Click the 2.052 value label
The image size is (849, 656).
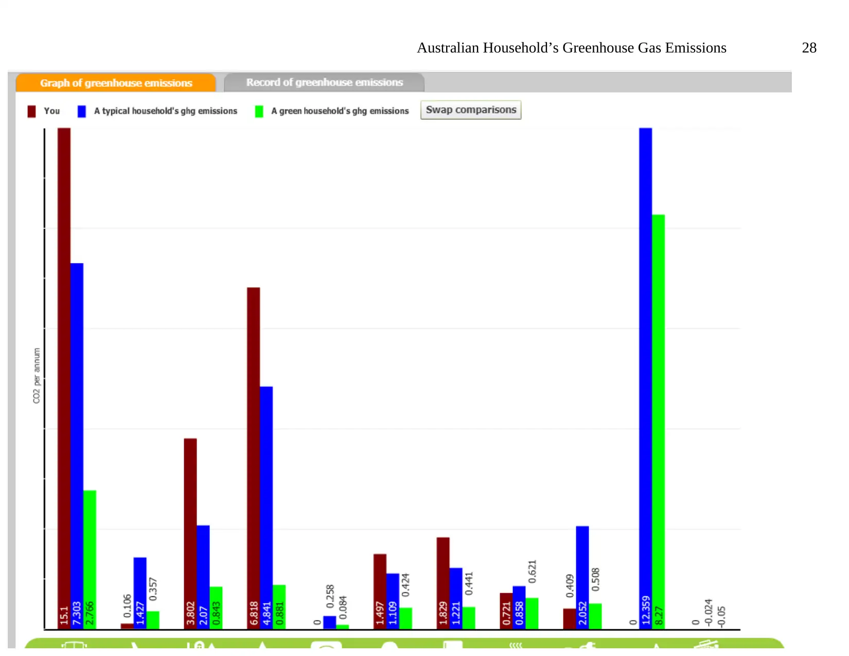582,613
